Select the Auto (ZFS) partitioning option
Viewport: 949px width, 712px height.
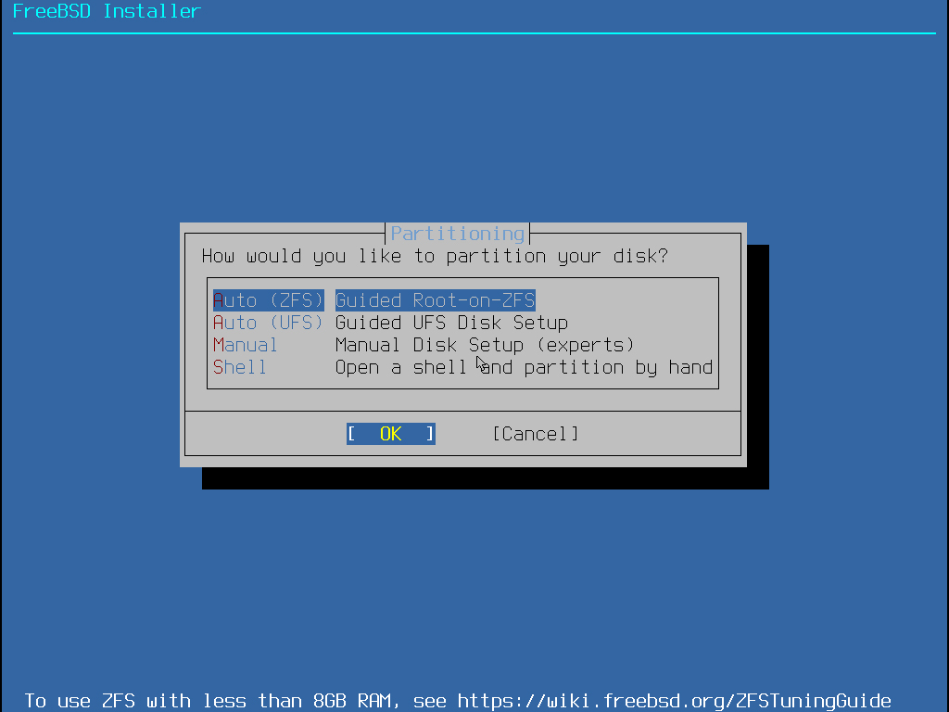268,300
